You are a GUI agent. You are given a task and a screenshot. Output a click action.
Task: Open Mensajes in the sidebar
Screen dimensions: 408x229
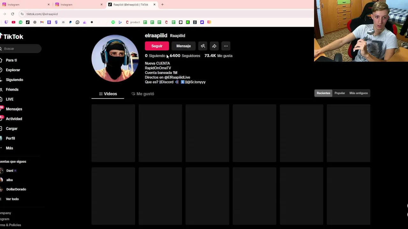14,109
